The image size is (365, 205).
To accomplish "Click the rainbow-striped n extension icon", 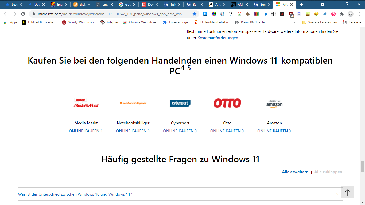I will point(256,14).
